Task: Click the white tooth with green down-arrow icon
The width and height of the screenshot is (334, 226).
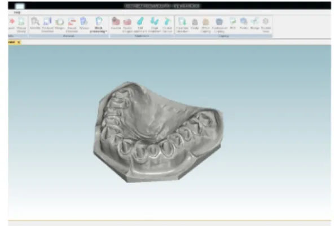Action: [x=182, y=21]
